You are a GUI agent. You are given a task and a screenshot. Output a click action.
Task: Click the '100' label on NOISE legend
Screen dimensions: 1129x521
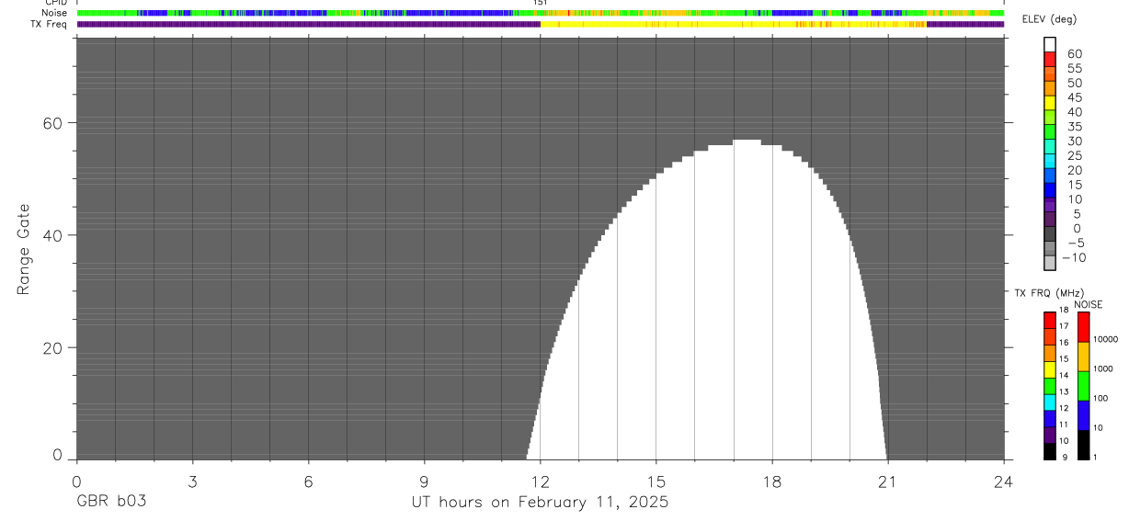[x=1100, y=399]
